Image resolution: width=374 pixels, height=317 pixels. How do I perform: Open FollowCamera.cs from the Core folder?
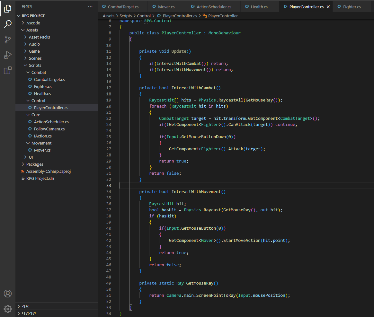(49, 129)
